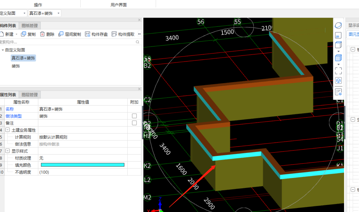Viewport: 359px width, 212px height.
Task: Close the 构件列表 panel with X
Action: pos(139,20)
